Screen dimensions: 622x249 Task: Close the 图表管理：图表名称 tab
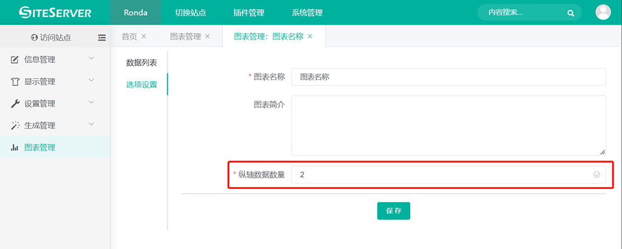pyautogui.click(x=310, y=36)
